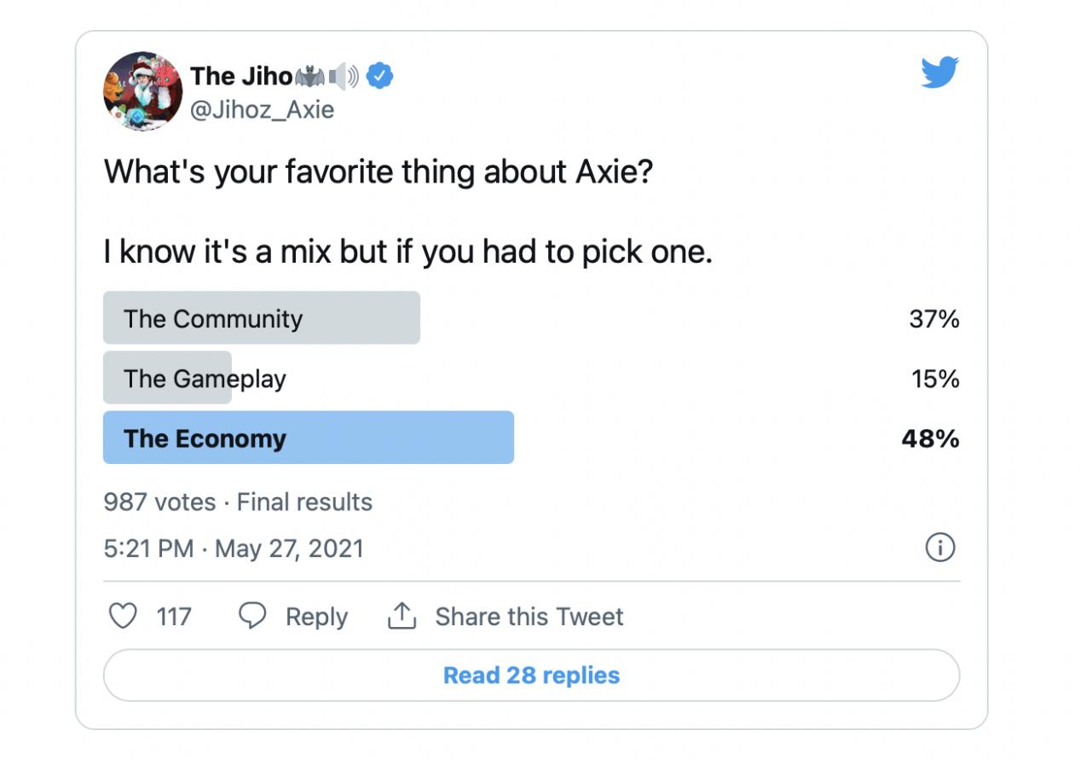Click the bat emoji in display name
Viewport: 1080px width, 760px height.
pos(309,78)
